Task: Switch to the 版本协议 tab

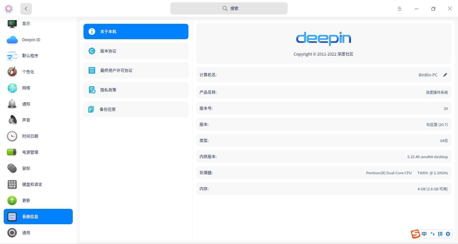Action: 136,51
